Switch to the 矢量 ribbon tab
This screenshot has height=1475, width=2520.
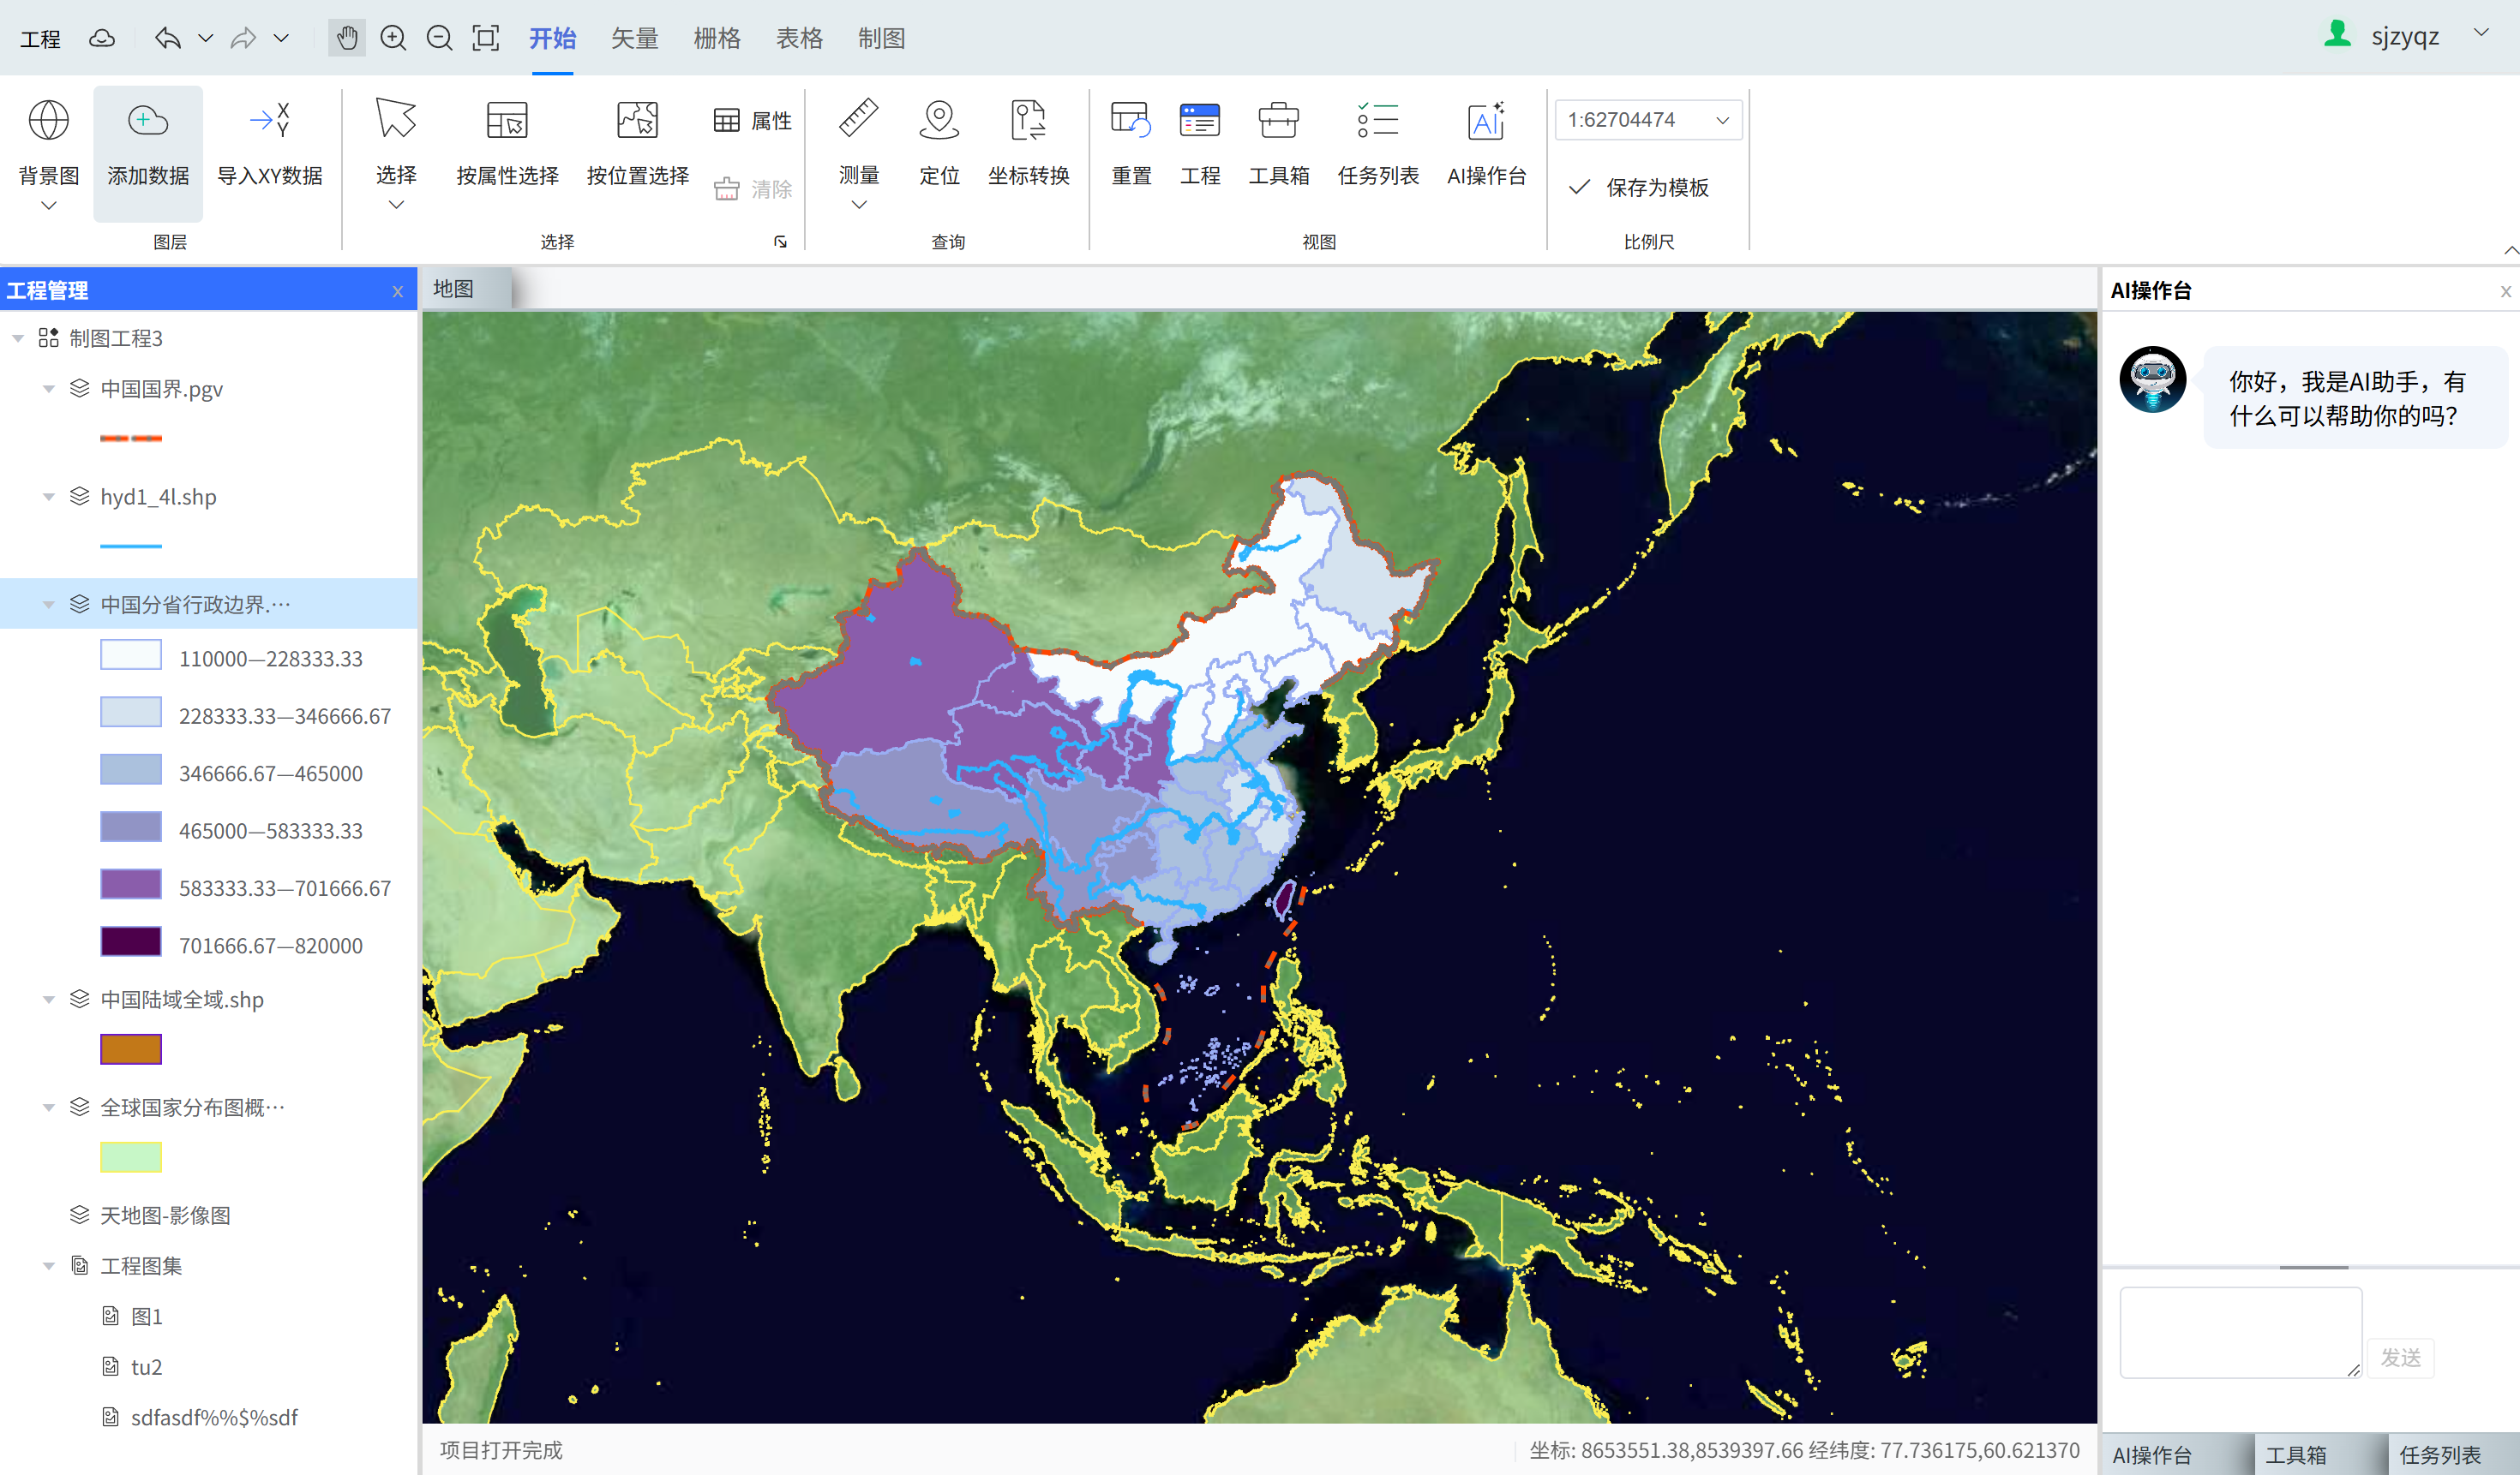click(x=634, y=38)
